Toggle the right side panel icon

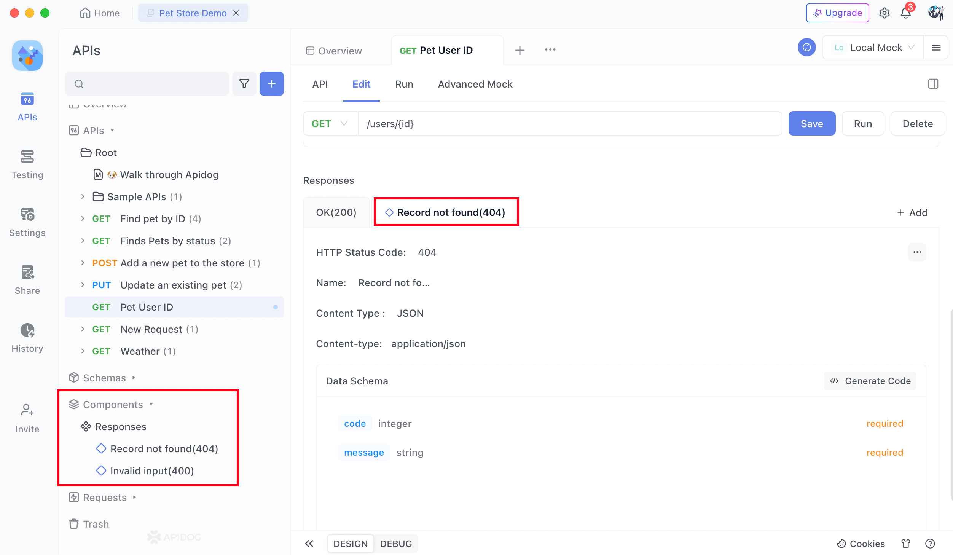[x=933, y=84]
